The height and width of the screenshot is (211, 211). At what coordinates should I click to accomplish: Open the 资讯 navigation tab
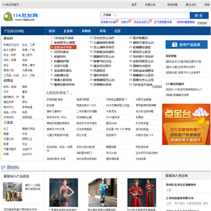103,31
